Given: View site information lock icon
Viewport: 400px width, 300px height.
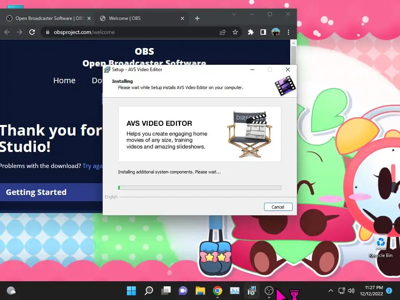Looking at the screenshot, I should [x=47, y=32].
